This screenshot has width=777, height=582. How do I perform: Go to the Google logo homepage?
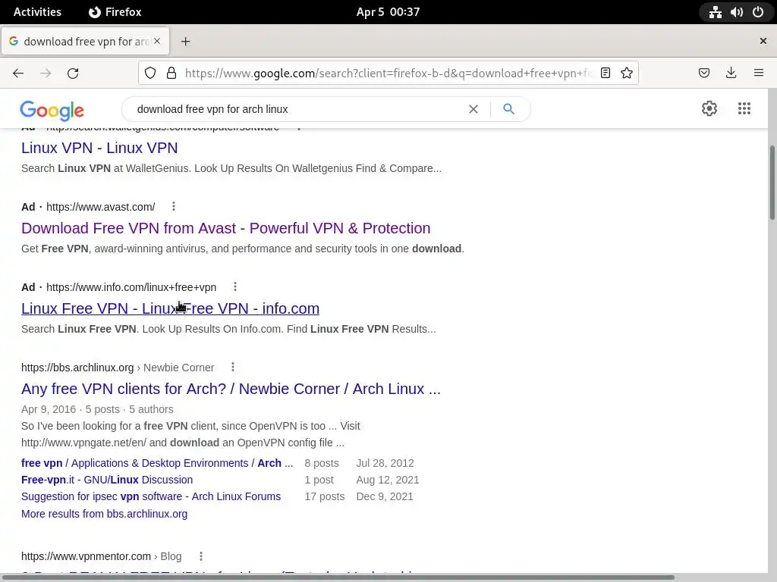tap(52, 111)
